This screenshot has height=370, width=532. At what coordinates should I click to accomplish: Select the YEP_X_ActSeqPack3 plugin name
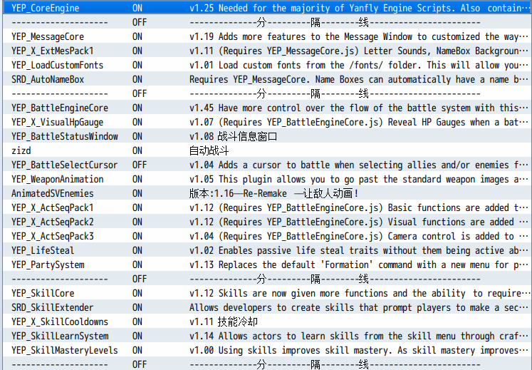[52, 236]
